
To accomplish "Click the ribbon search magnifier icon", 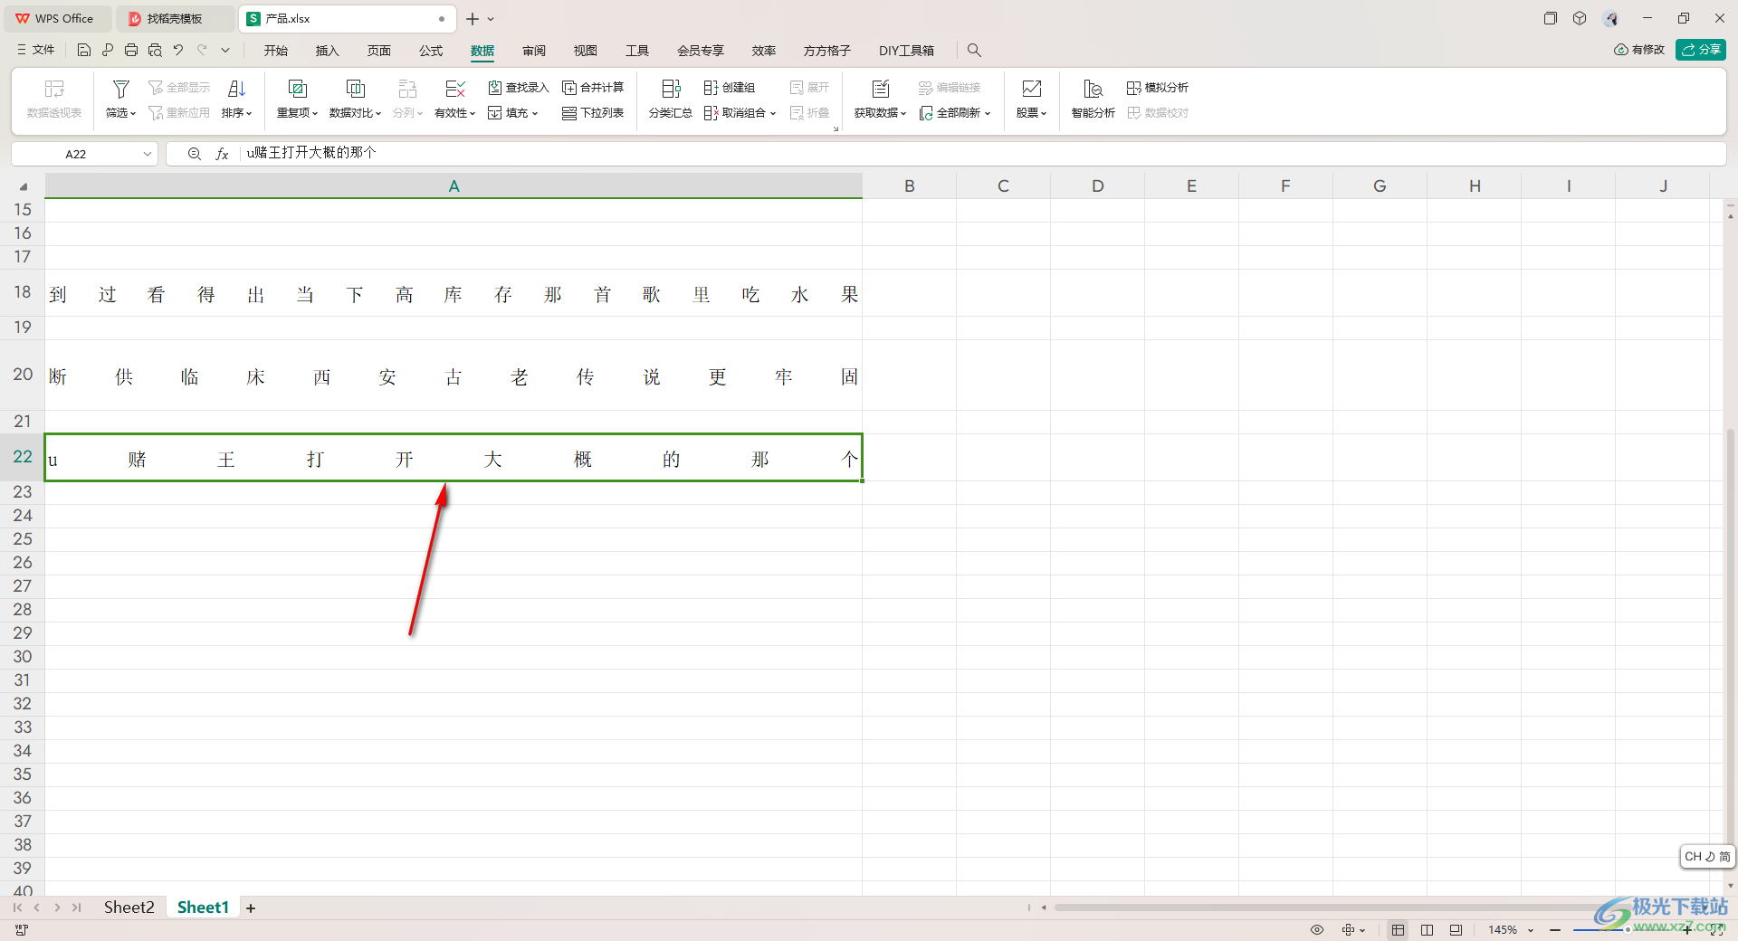I will (x=974, y=50).
